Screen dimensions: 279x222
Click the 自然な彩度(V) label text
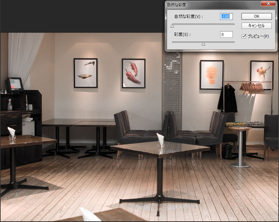click(189, 17)
